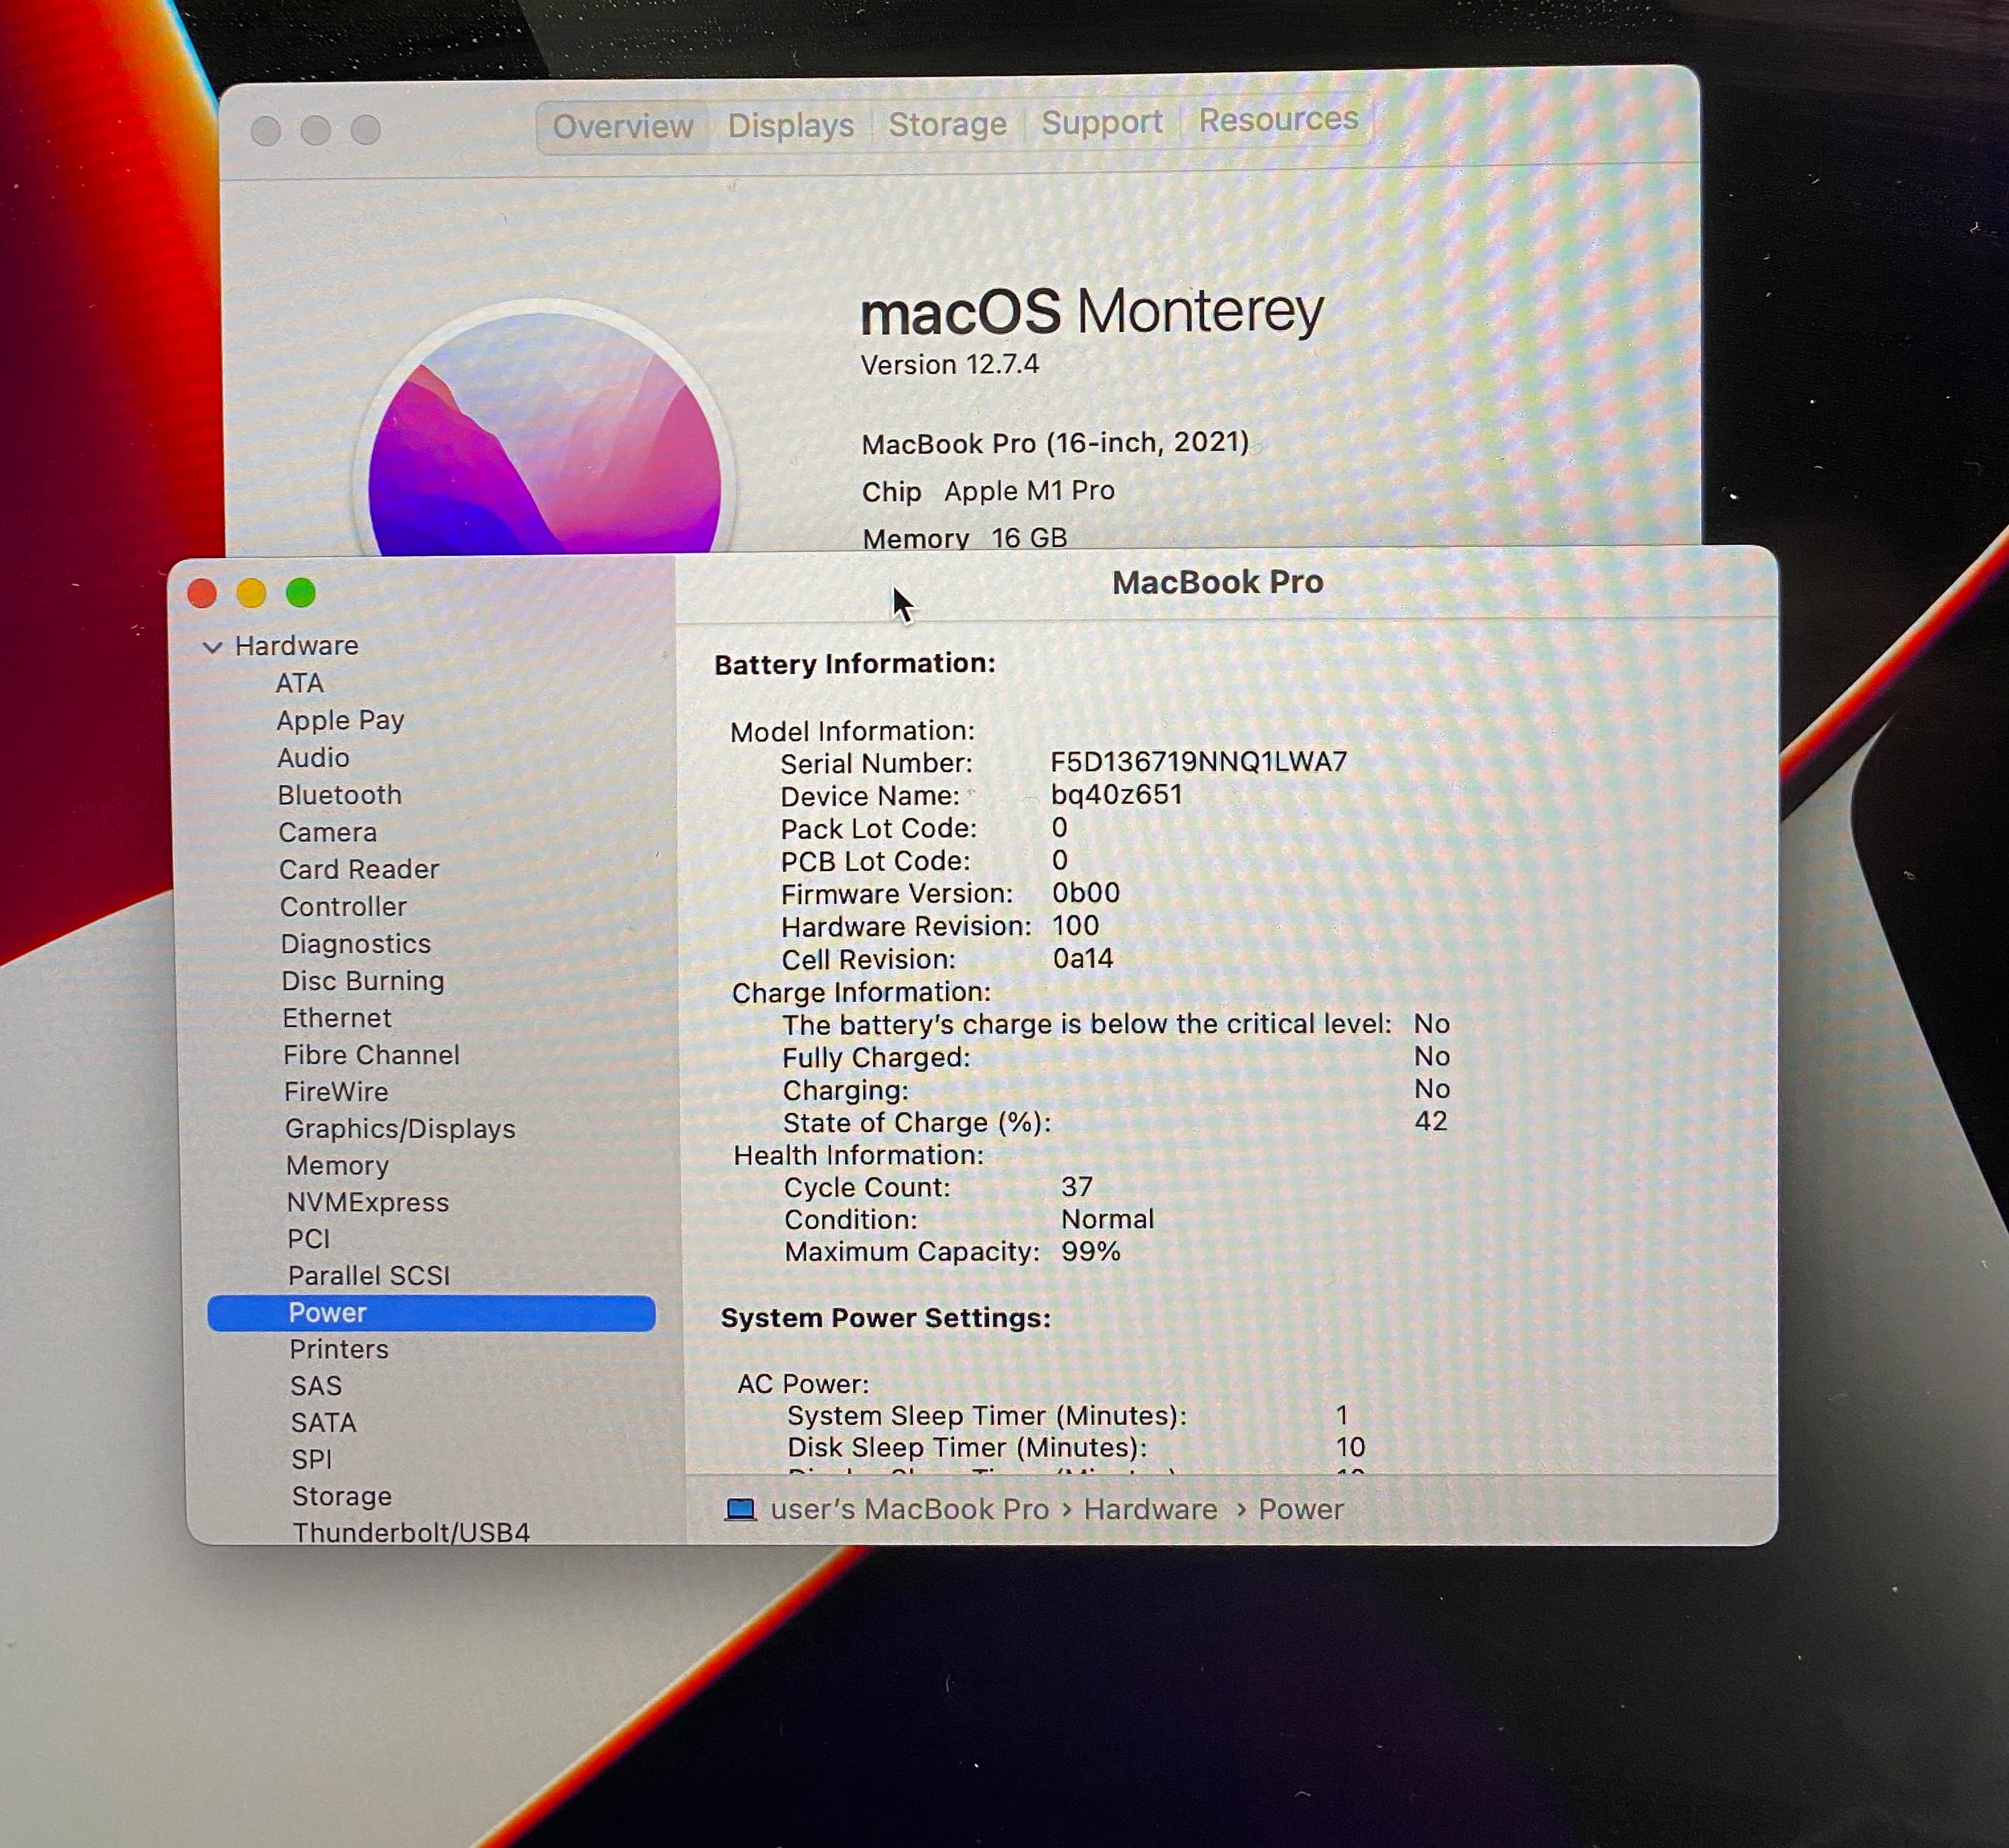Click the Maximum Capacity value 99%

point(1091,1252)
